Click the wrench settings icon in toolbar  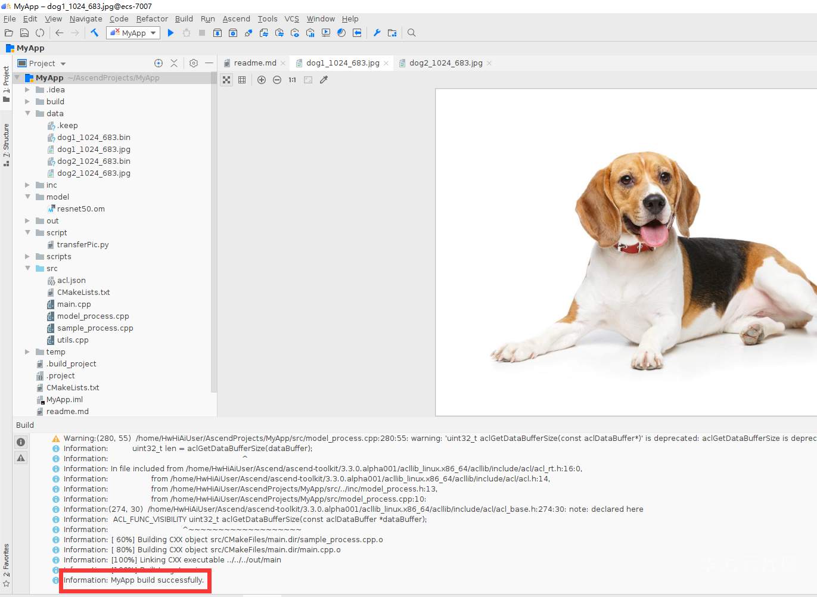377,33
